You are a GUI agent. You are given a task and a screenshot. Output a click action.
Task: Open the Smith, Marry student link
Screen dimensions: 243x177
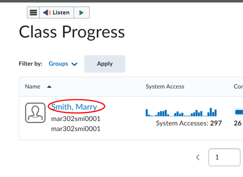(x=74, y=107)
